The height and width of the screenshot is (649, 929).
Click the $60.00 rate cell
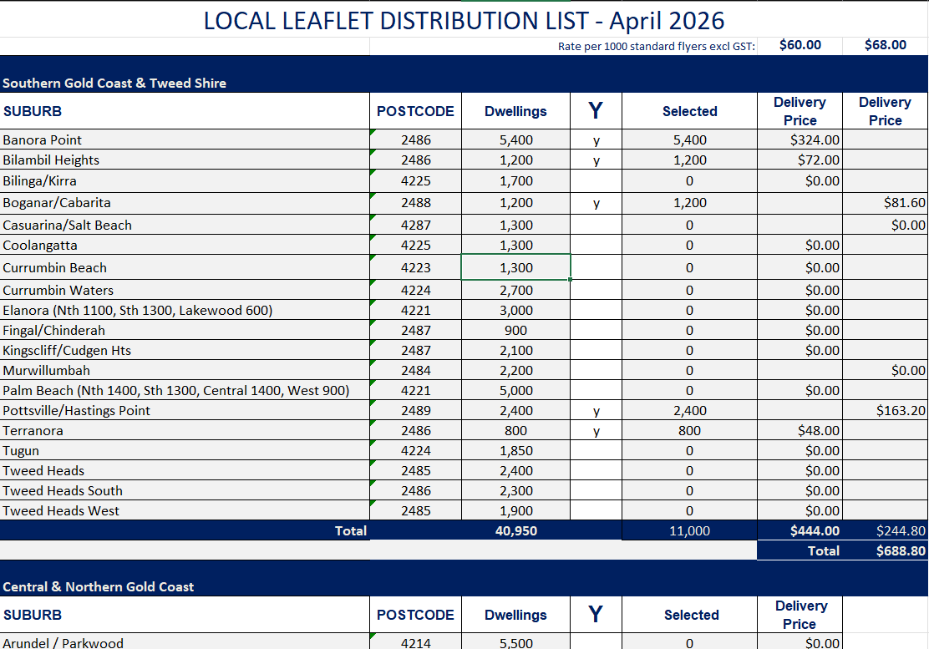click(x=800, y=46)
